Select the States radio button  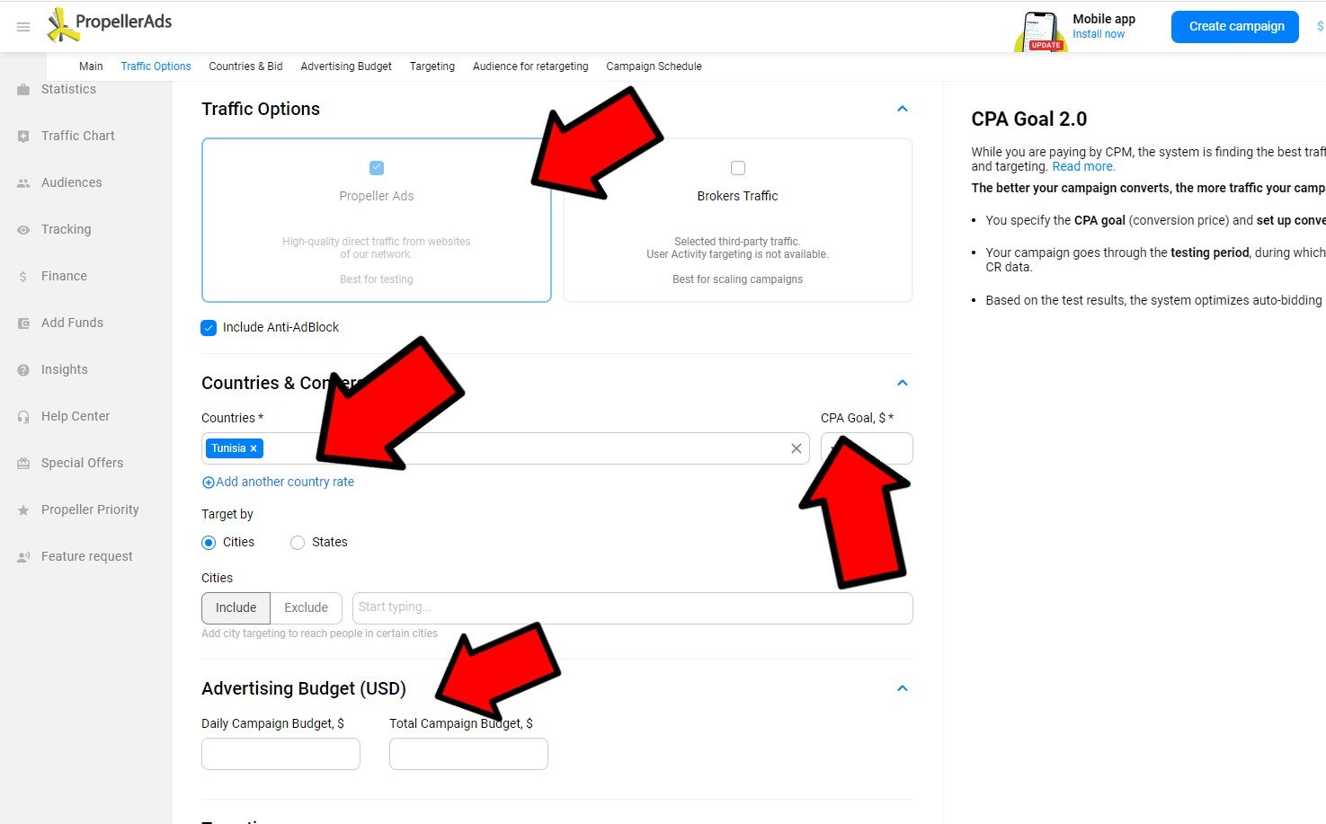point(298,543)
